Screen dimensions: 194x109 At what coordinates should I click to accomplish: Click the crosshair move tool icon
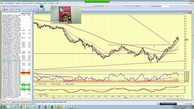coord(12,9)
